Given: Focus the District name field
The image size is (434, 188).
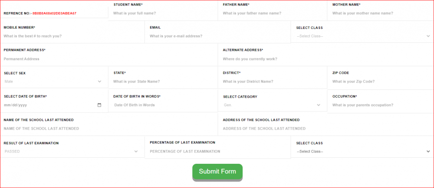Looking at the screenshot, I should click(x=272, y=82).
